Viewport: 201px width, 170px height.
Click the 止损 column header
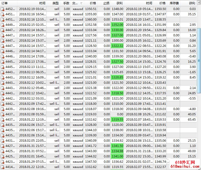point(106,3)
